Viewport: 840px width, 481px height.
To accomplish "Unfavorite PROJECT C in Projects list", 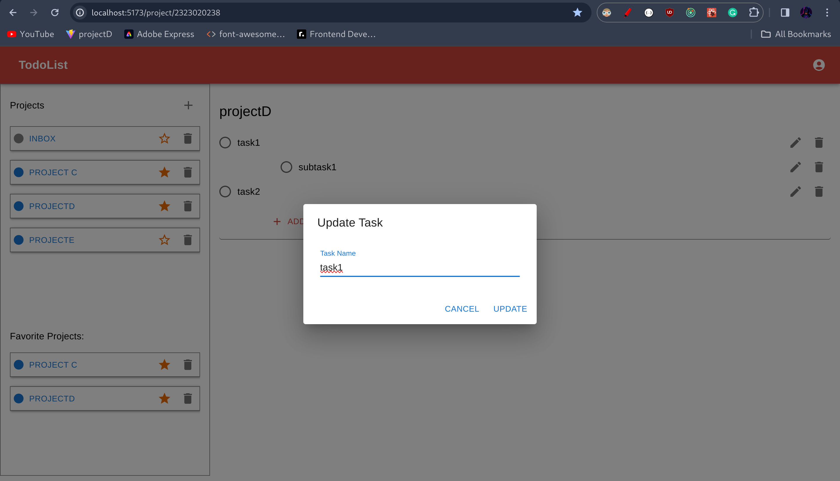I will tap(164, 172).
